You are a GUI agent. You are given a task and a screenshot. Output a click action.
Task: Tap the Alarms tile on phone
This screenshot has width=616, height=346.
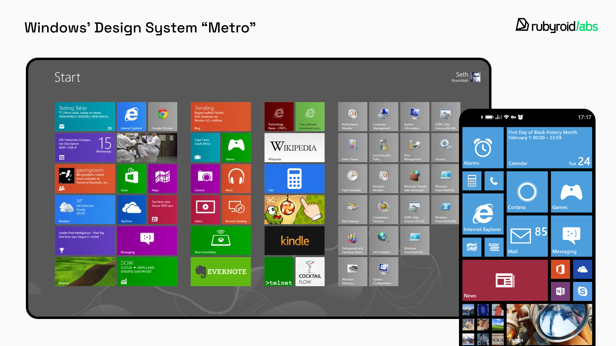point(482,147)
